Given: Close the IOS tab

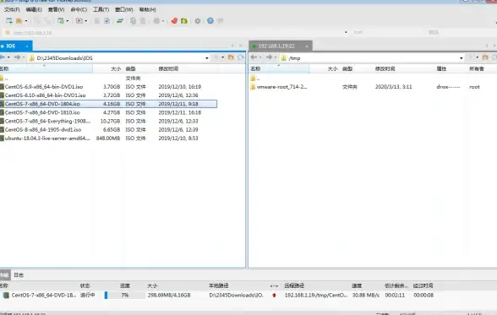Looking at the screenshot, I should coord(27,46).
